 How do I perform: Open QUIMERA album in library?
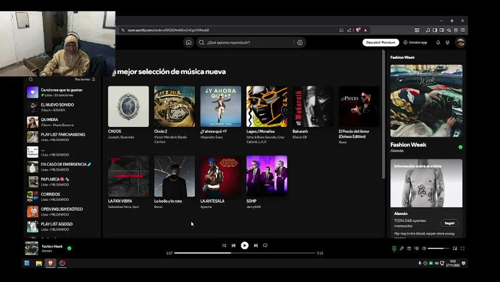point(63,122)
